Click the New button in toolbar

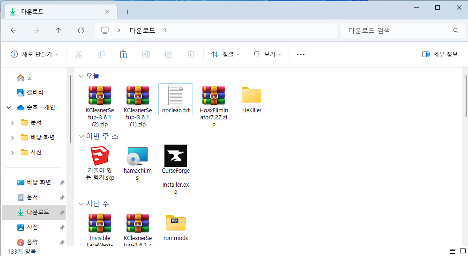tap(35, 54)
